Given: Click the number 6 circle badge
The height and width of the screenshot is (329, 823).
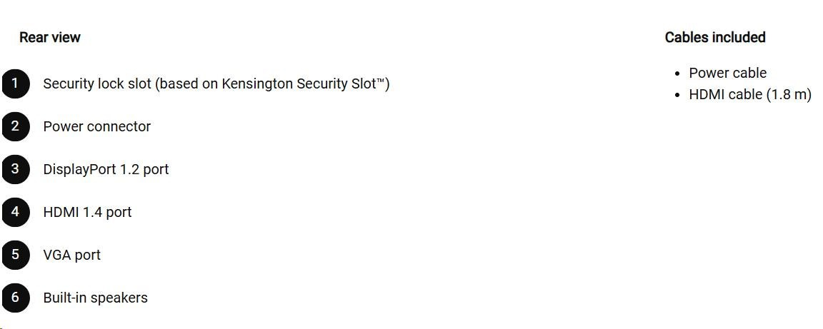Looking at the screenshot, I should (15, 298).
